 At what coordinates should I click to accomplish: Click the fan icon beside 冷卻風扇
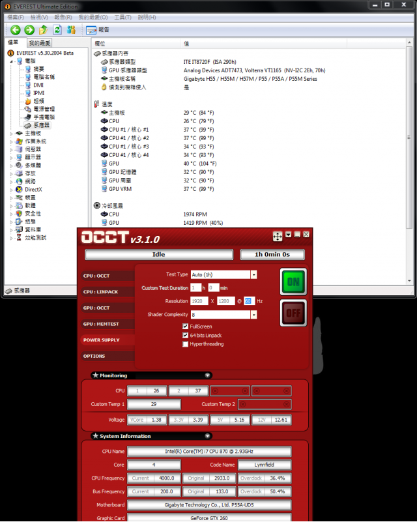(x=97, y=205)
